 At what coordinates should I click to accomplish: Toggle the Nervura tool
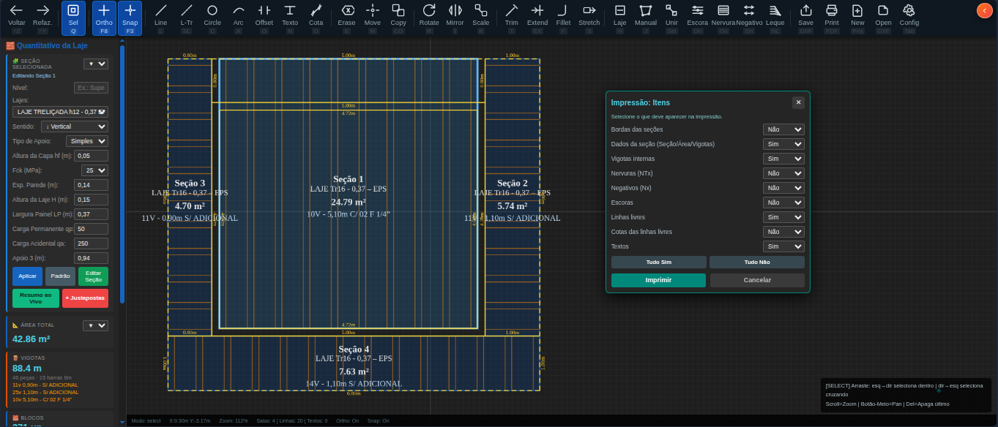pyautogui.click(x=723, y=18)
